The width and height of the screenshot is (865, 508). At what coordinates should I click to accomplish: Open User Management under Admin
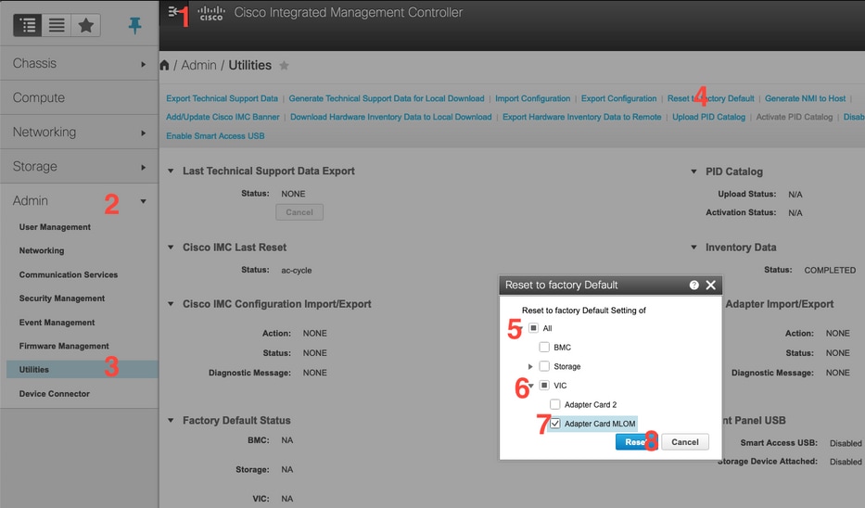(55, 227)
